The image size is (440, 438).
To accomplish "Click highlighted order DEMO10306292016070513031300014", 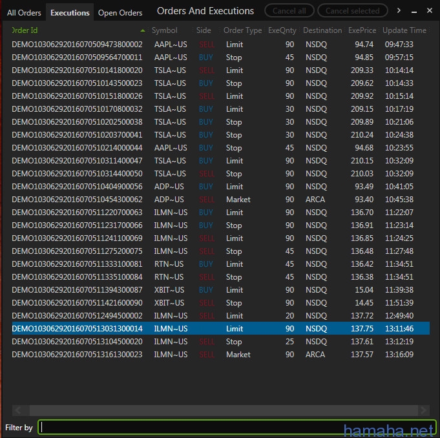I will 220,328.
